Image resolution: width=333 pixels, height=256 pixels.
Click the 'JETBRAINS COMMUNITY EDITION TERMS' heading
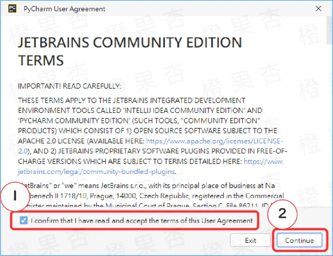(130, 51)
